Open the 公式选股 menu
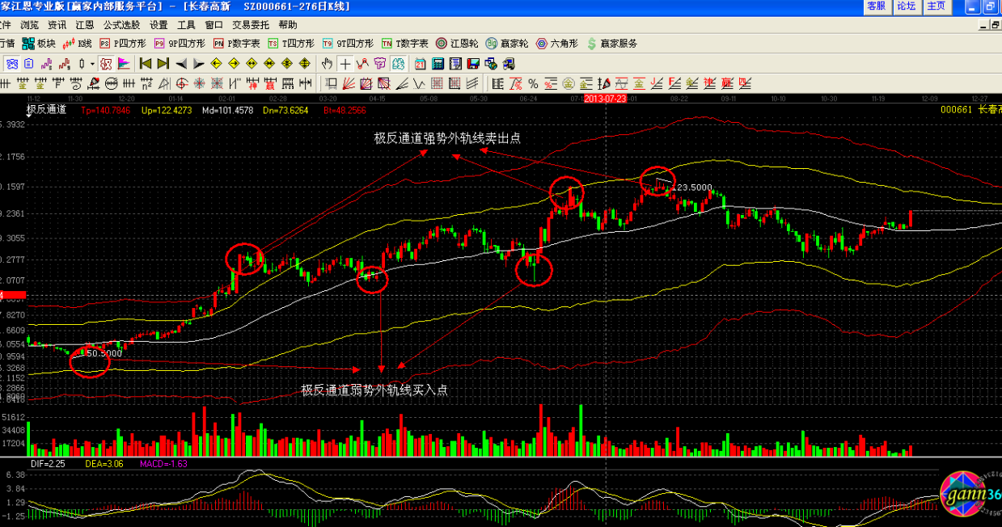The width and height of the screenshot is (1002, 527). coord(121,25)
